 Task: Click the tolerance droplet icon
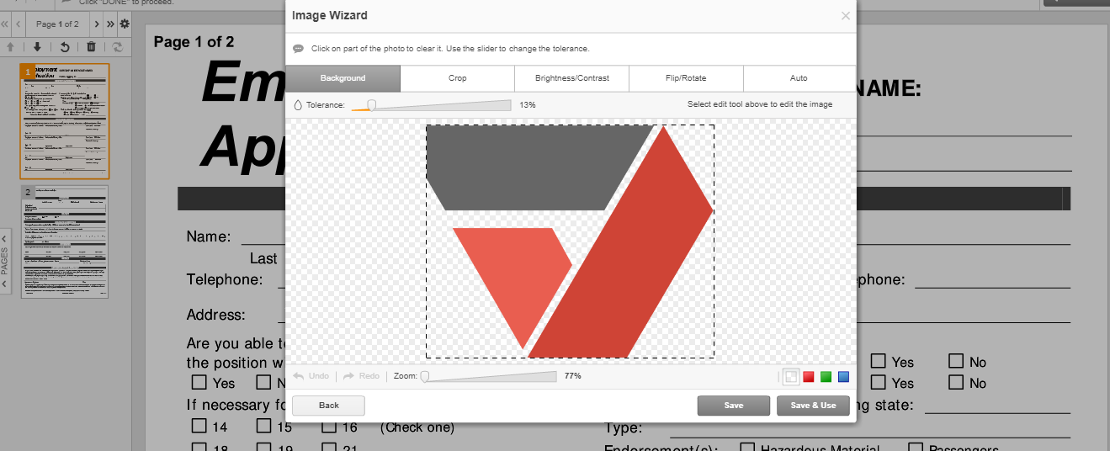tap(297, 105)
